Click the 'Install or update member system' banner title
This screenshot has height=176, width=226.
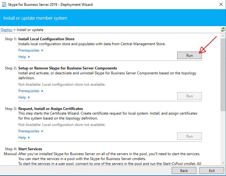tap(35, 18)
